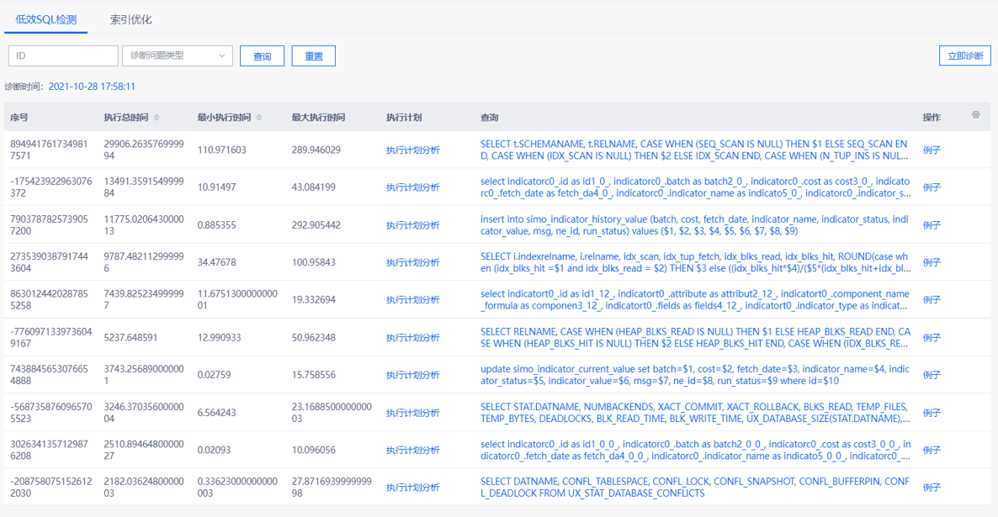This screenshot has width=998, height=517.
Task: Click 例子 for the SELECT STAT.DATNAME row
Action: tap(932, 413)
